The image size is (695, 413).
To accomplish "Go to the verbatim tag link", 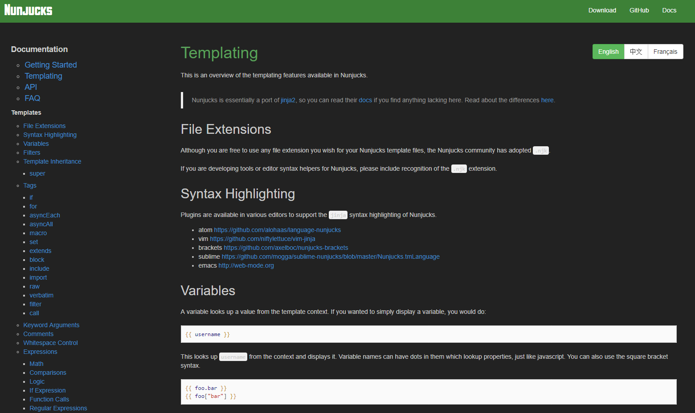I will pyautogui.click(x=41, y=295).
